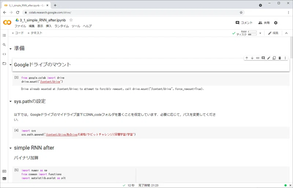
Task: Open the /content/drive/MyDrive path link
Action: coord(62,135)
